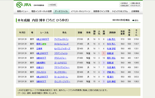Click the 年月日 column header
The height and width of the screenshot is (98, 155).
click(x=22, y=33)
